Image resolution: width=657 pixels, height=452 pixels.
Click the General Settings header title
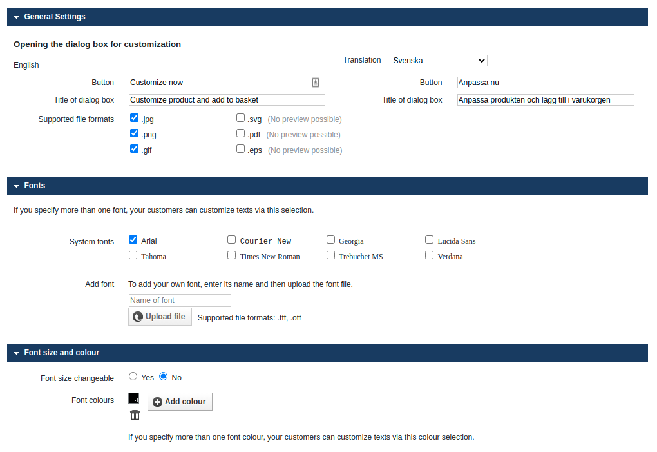coord(55,17)
